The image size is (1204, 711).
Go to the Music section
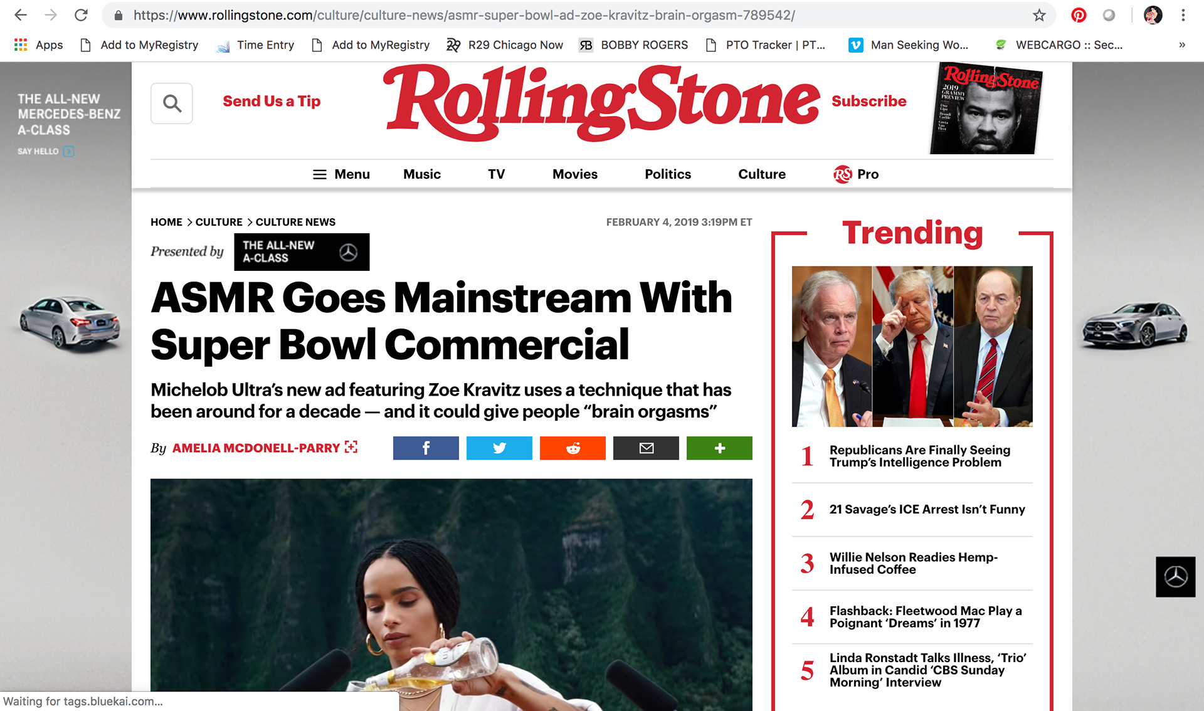tap(422, 174)
